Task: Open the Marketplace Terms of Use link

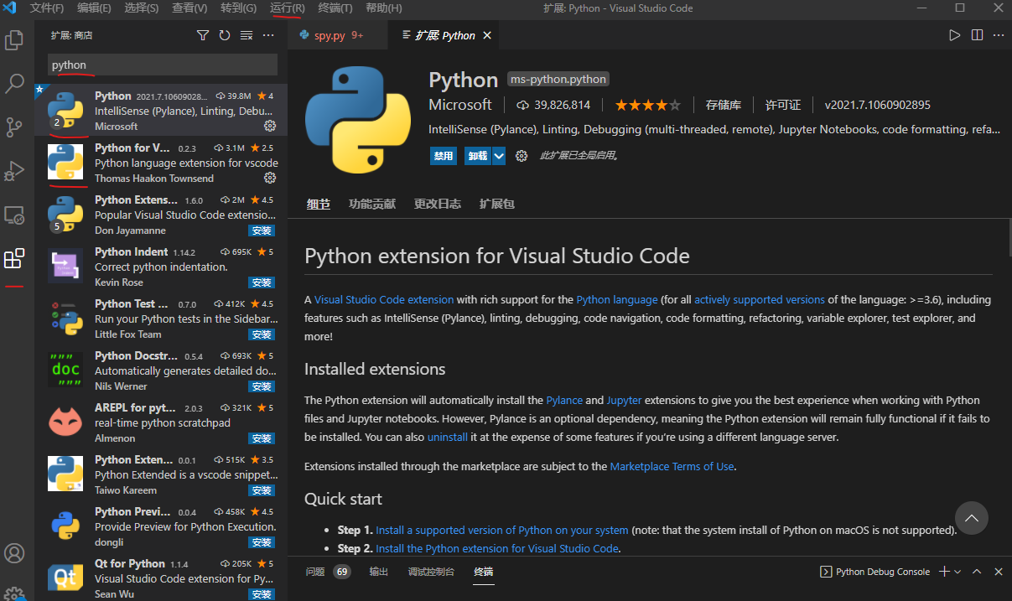Action: (672, 466)
